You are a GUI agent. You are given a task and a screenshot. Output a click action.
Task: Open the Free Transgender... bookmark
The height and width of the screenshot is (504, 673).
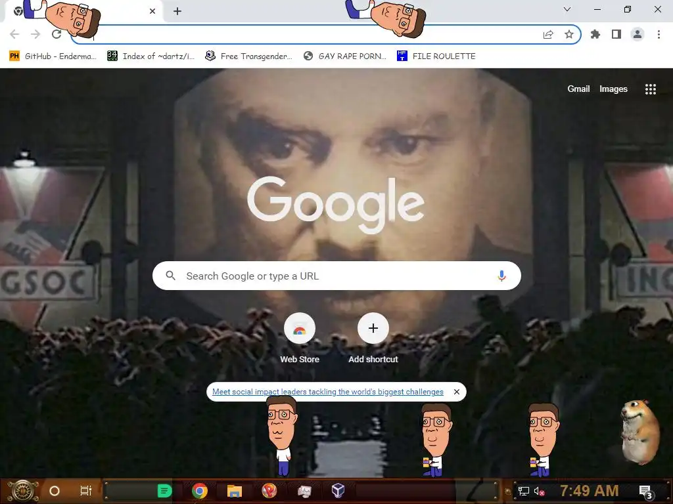249,56
